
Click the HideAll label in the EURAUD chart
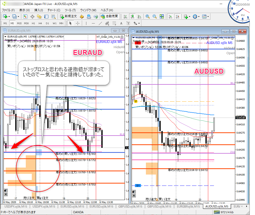coord(119,47)
